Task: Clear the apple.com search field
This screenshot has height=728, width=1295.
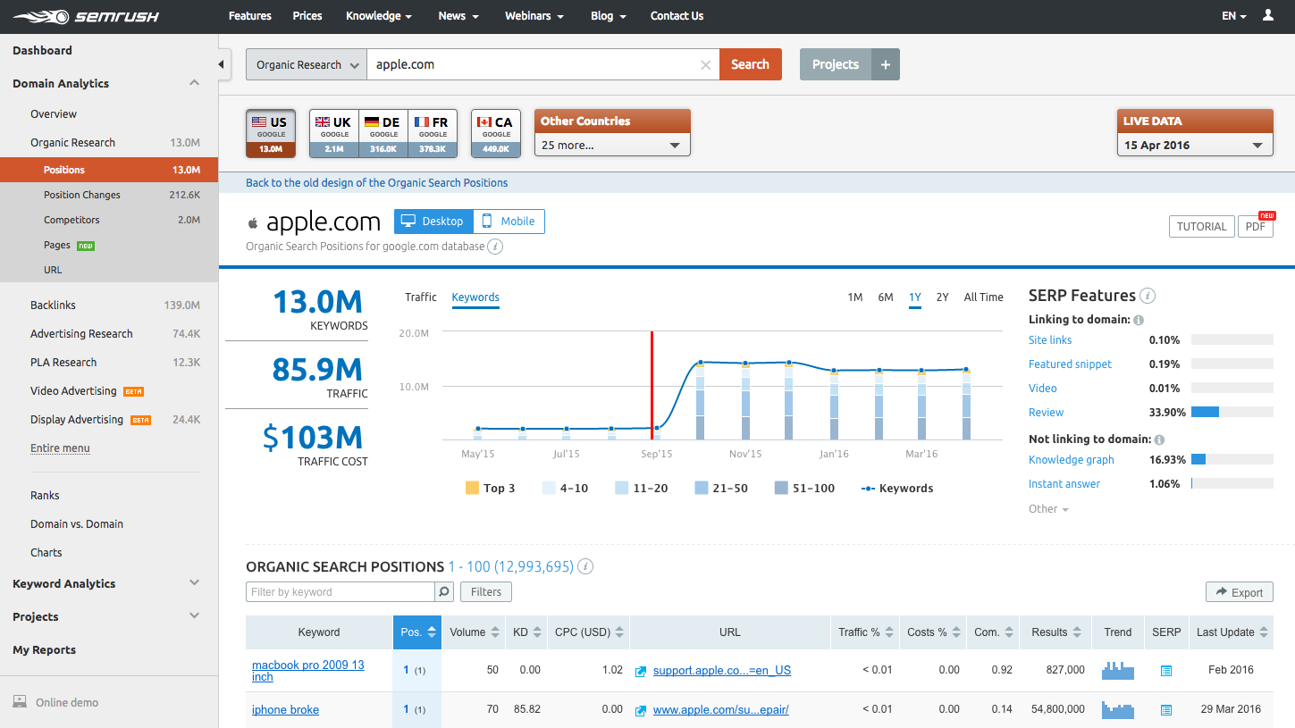Action: pyautogui.click(x=705, y=64)
